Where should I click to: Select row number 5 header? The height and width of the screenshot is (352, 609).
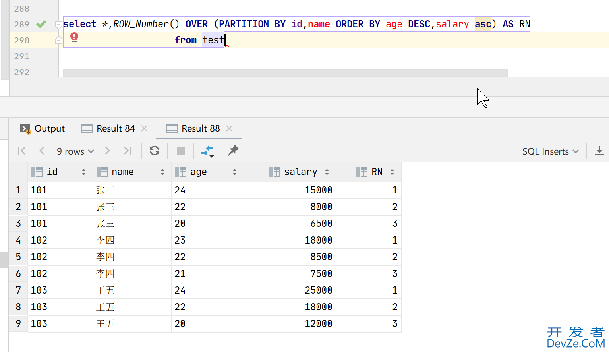click(x=18, y=257)
